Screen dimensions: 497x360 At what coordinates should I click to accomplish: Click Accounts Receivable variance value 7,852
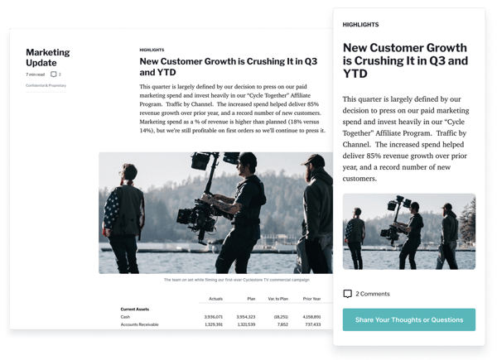tap(282, 324)
